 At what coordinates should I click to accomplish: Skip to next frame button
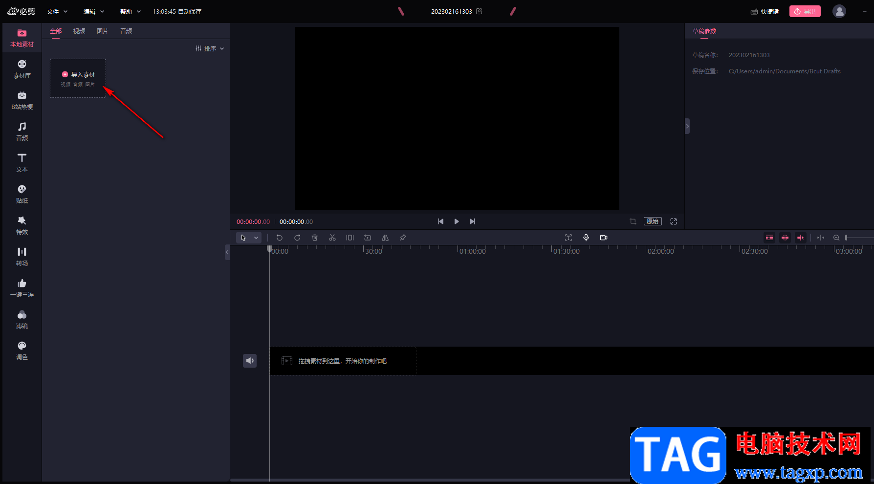point(472,221)
